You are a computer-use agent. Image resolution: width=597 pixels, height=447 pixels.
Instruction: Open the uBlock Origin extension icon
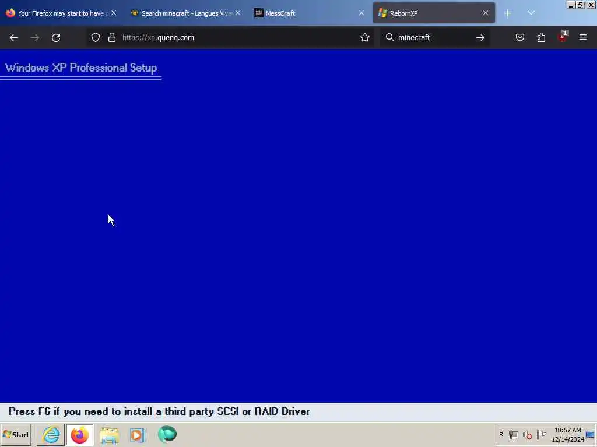tap(563, 37)
